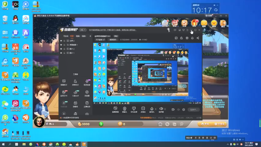
Task: Open the hamburger menu in companion title bar
Action: tap(187, 30)
